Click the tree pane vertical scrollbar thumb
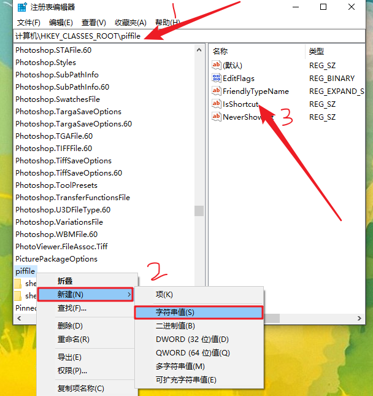This screenshot has height=396, width=373. pyautogui.click(x=199, y=211)
